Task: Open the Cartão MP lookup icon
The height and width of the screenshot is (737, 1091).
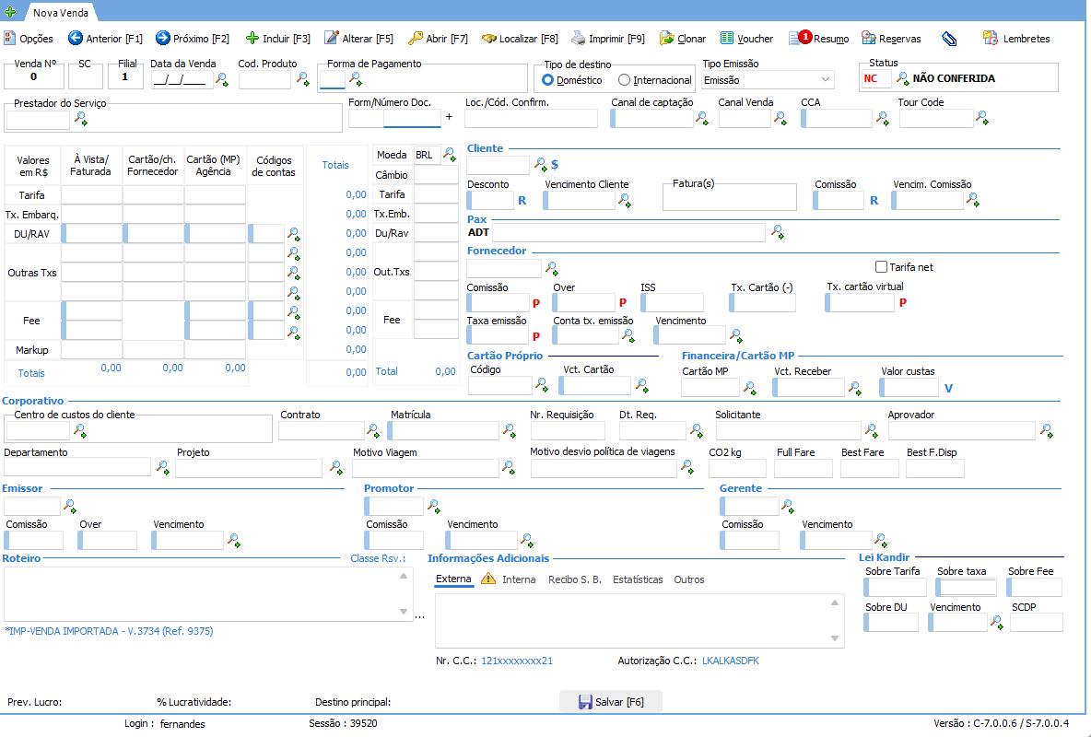Action: (749, 388)
